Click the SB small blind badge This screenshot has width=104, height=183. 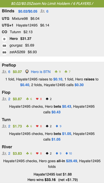click(4, 46)
